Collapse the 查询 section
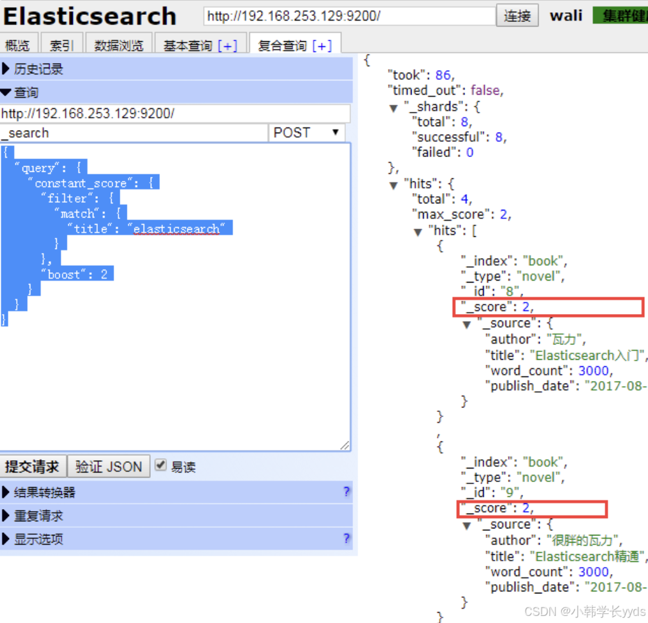Viewport: 648px width, 623px height. [176, 92]
